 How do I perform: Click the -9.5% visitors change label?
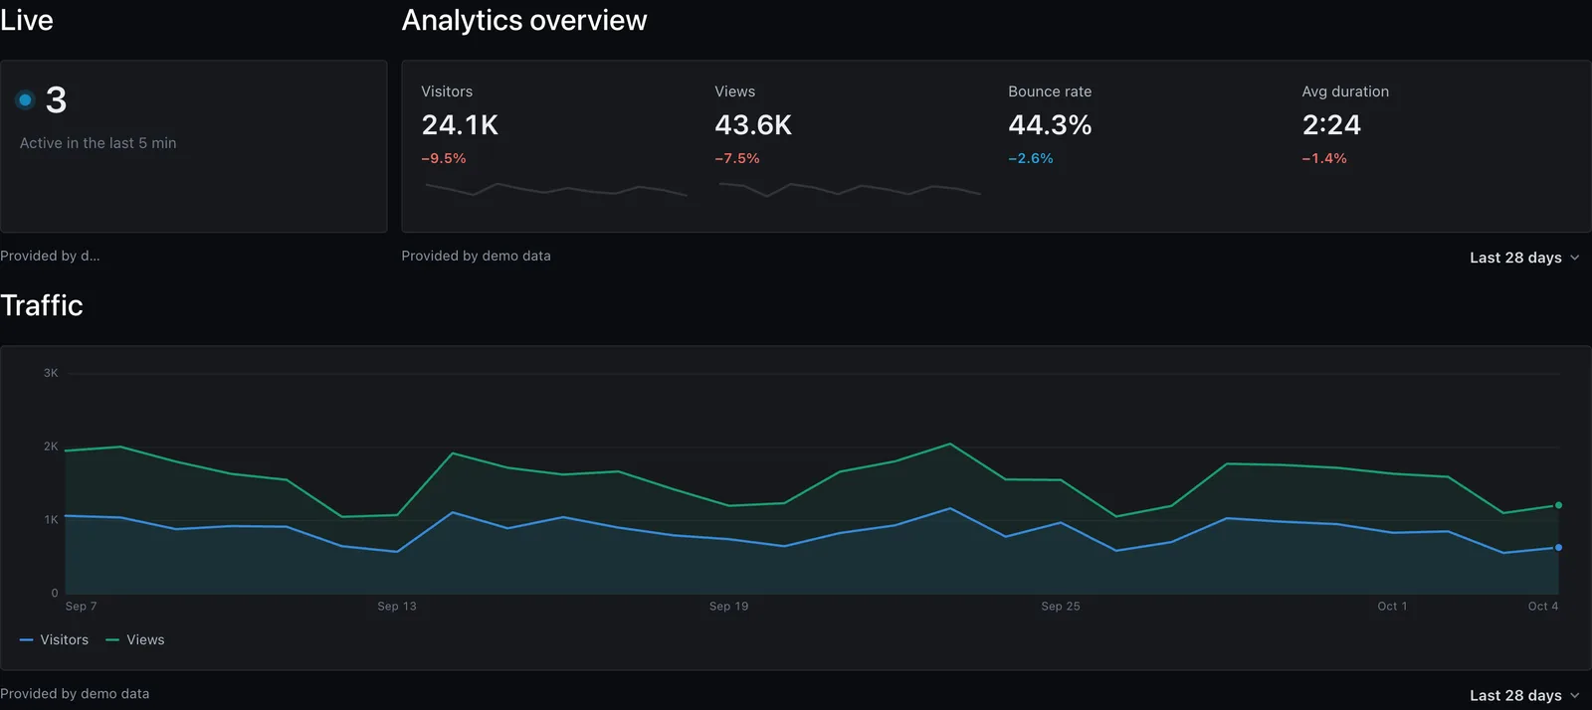444,158
